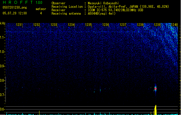Click the word meteor above the count

(41, 9)
